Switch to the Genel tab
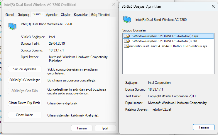The width and height of the screenshot is (218, 135). coord(9,15)
